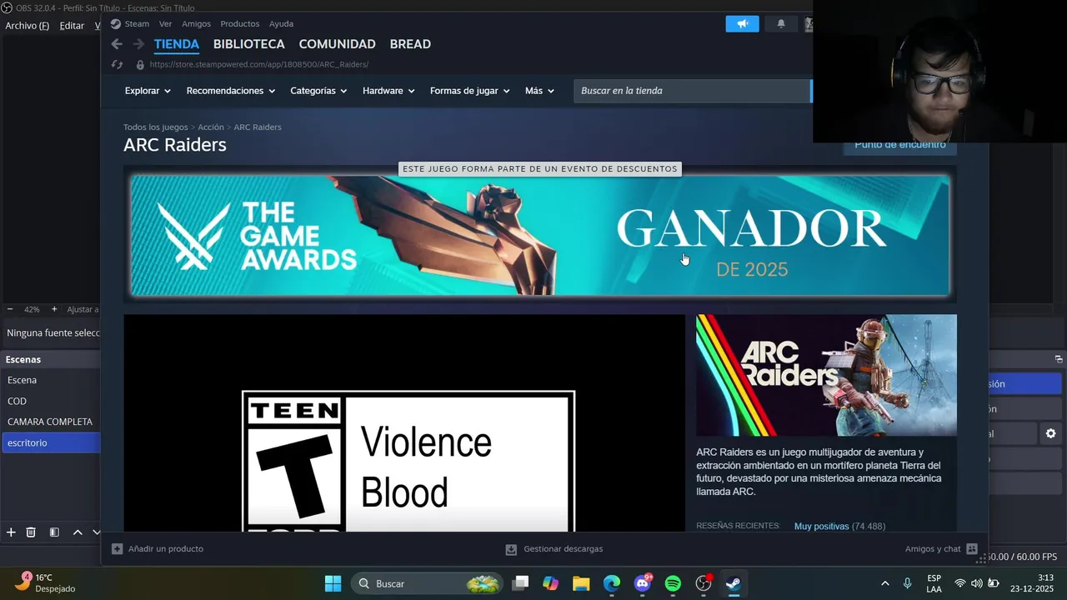Reload the Steam store page
1067x600 pixels.
point(117,64)
